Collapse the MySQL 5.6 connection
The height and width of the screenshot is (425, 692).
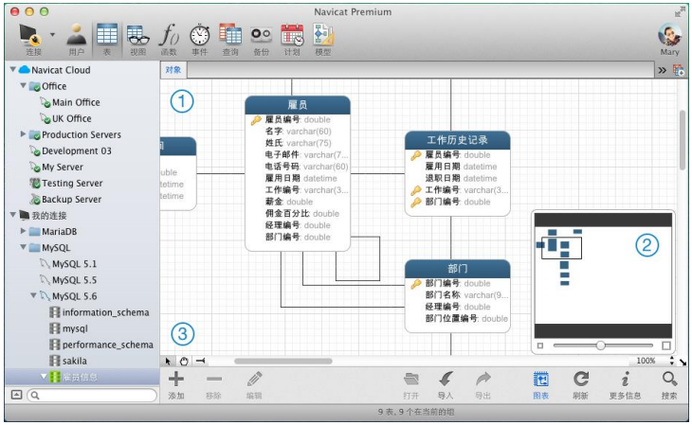33,295
